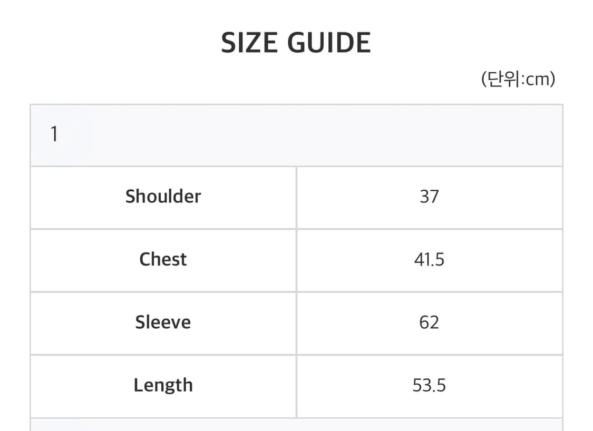Viewport: 593px width, 431px height.
Task: Select the Shoulder value 37
Action: tap(429, 197)
